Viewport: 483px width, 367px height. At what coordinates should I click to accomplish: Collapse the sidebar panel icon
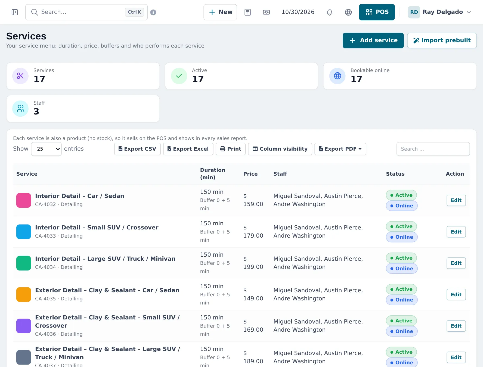coord(15,12)
